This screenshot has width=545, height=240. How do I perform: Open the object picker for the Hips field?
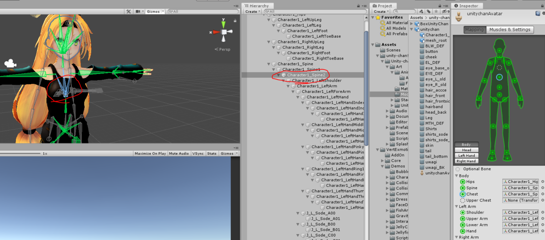tap(542, 182)
